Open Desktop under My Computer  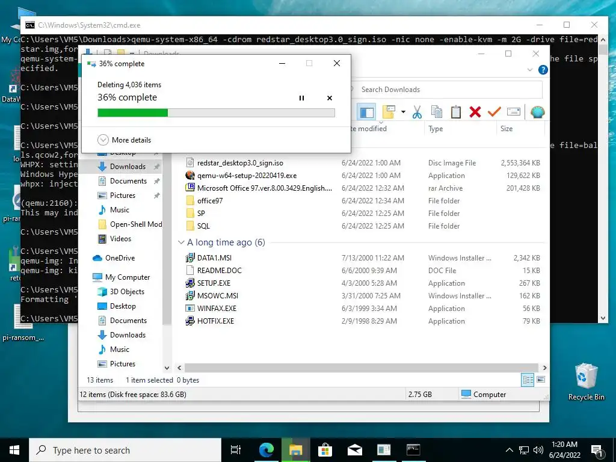coord(123,306)
